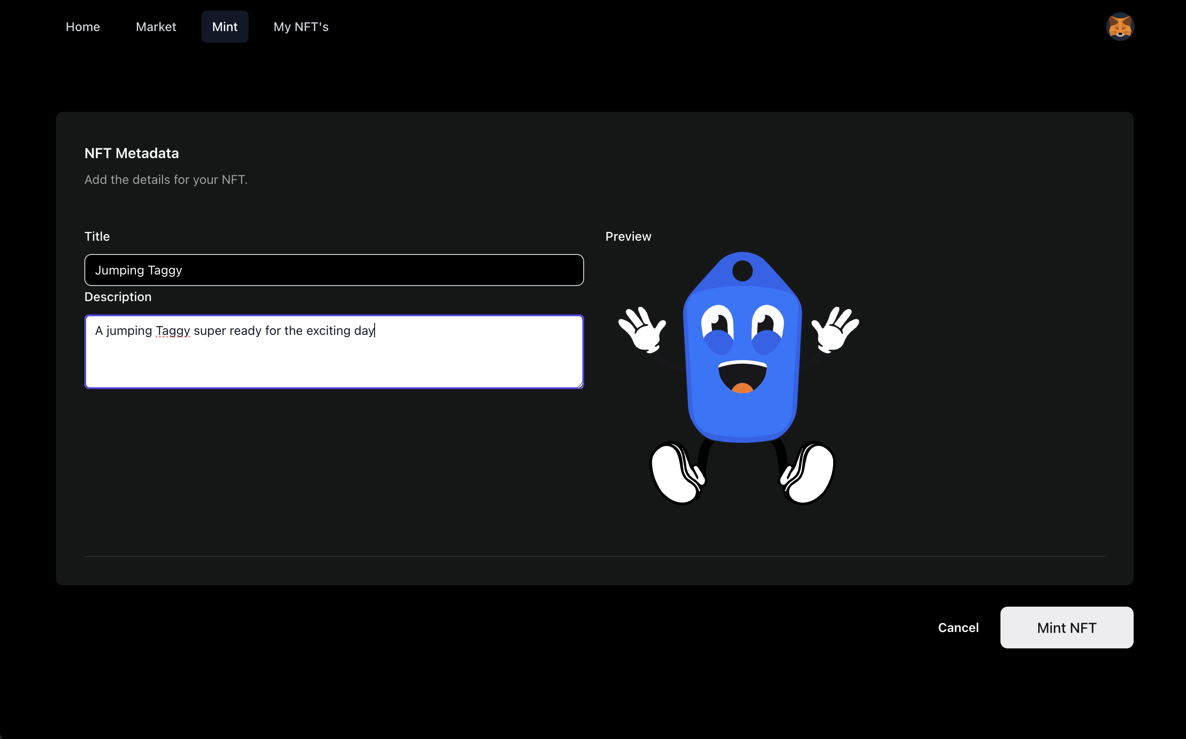Click the Description field label
1186x739 pixels.
coord(118,297)
